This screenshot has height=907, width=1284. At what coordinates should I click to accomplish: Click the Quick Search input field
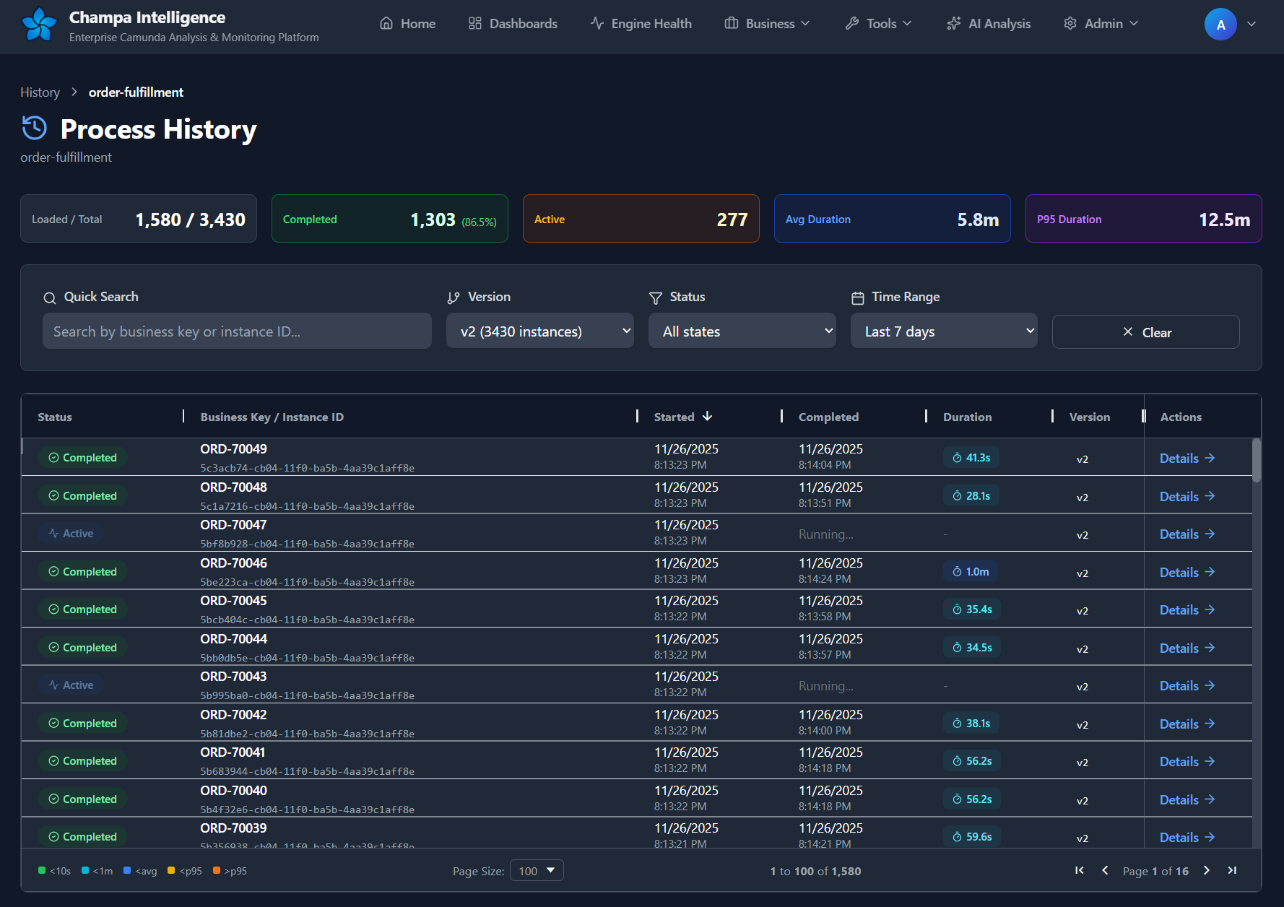coord(237,331)
